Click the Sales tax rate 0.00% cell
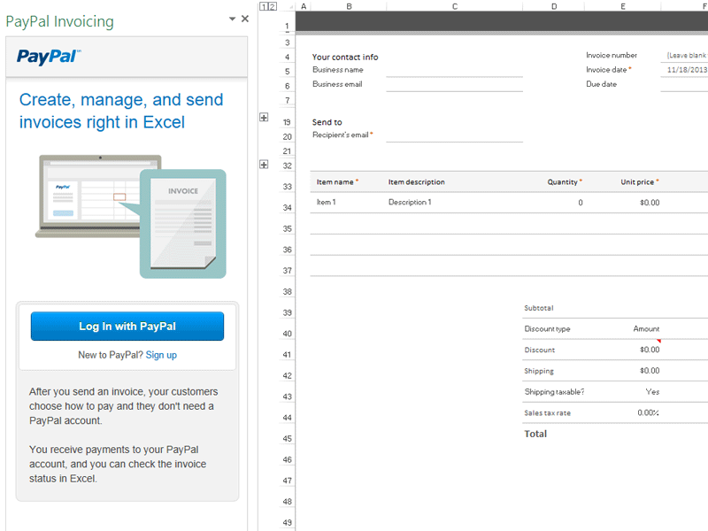708x531 pixels. (623, 412)
